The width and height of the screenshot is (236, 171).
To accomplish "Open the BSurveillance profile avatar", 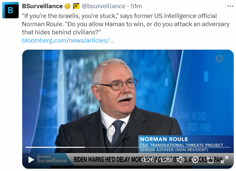I will (x=10, y=10).
